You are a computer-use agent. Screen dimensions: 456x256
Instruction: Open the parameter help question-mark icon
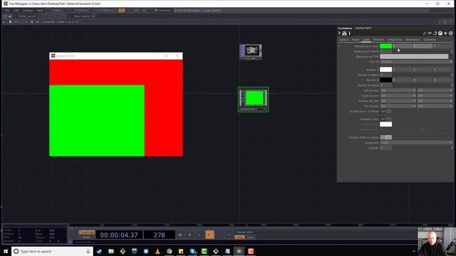tap(339, 33)
